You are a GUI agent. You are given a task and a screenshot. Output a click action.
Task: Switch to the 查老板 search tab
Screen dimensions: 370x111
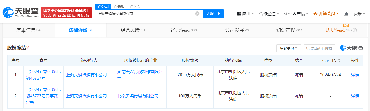point(119,7)
